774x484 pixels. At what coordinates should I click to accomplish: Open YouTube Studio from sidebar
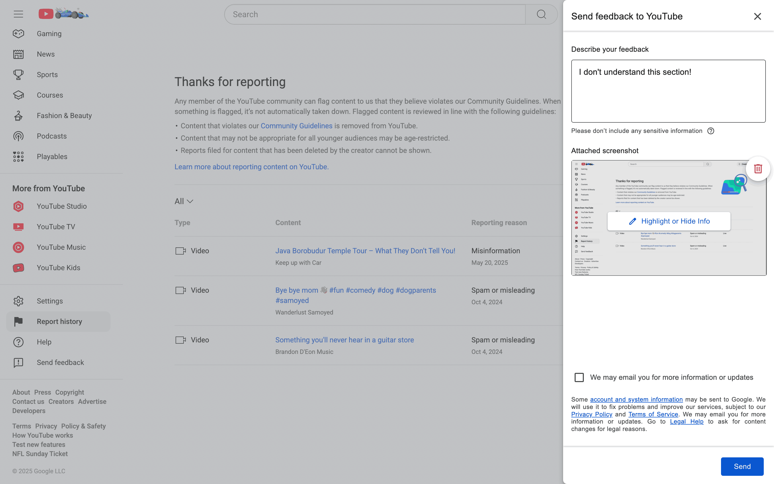coord(61,206)
